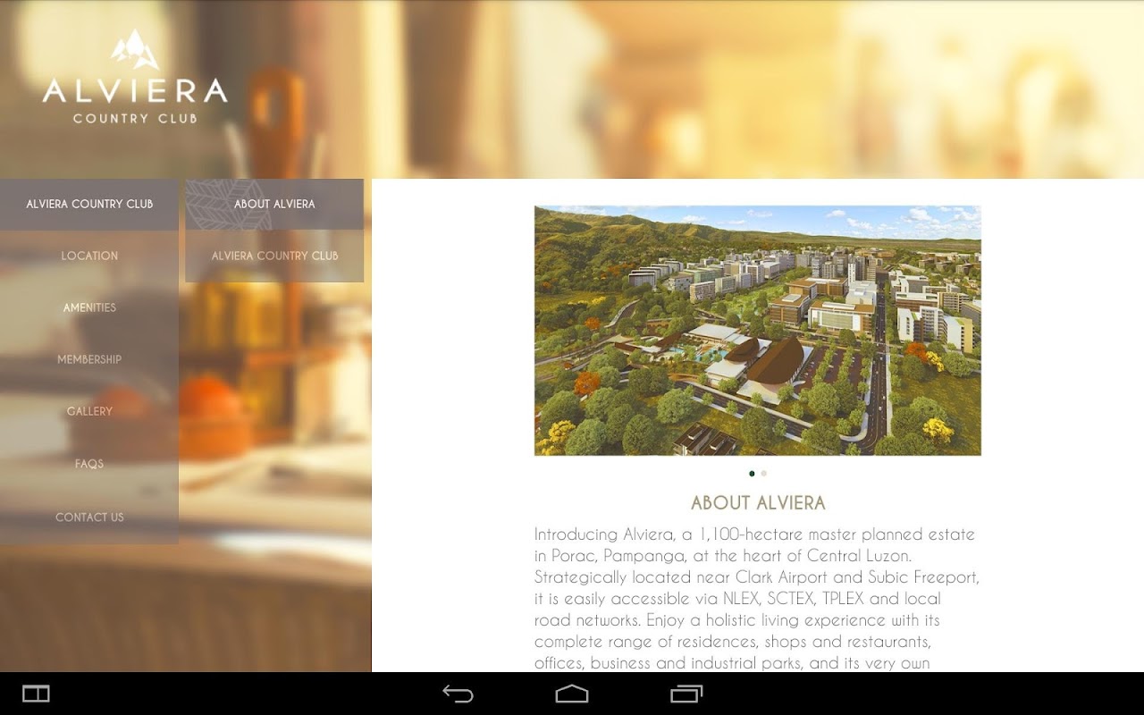Viewport: 1144px width, 715px height.
Task: Tap the text line 'Strategically located near Clark Airport'
Action: (757, 577)
